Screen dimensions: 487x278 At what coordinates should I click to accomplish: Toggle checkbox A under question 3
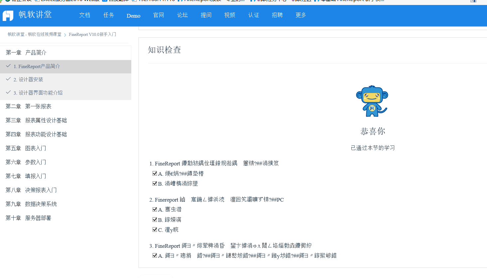(155, 255)
